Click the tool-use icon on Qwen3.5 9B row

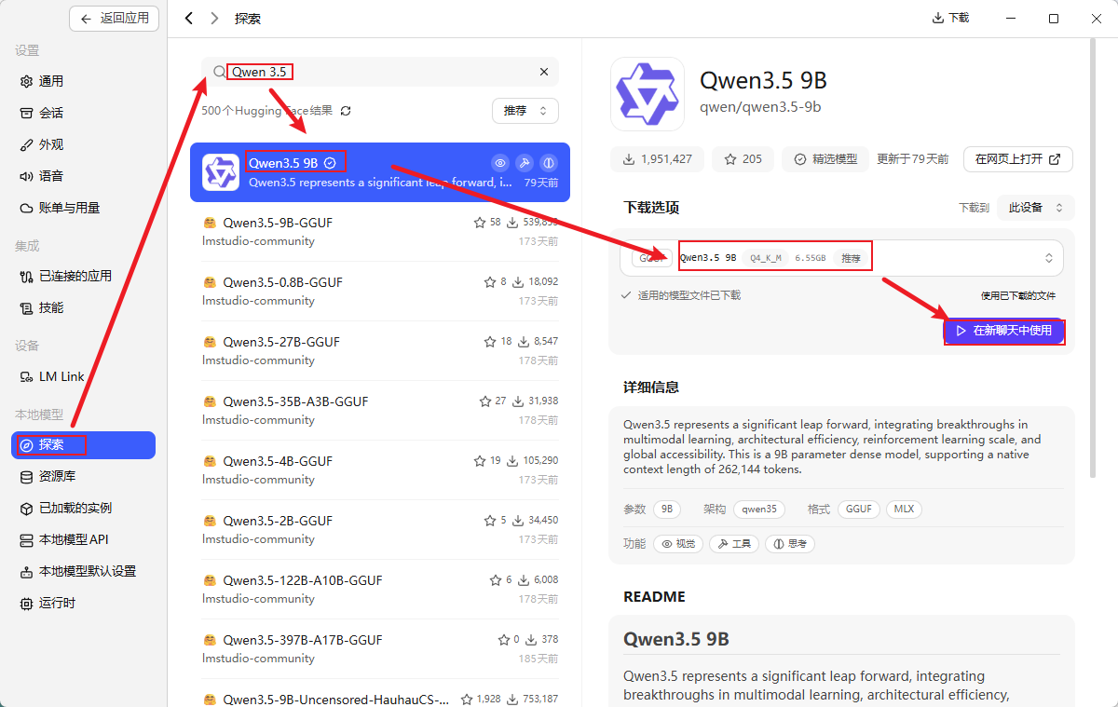525,163
